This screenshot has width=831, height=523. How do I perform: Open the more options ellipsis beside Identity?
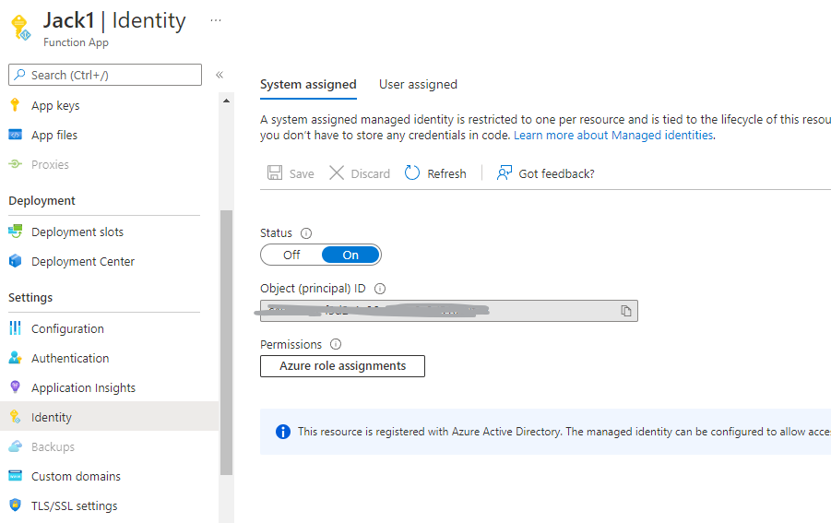(x=216, y=20)
